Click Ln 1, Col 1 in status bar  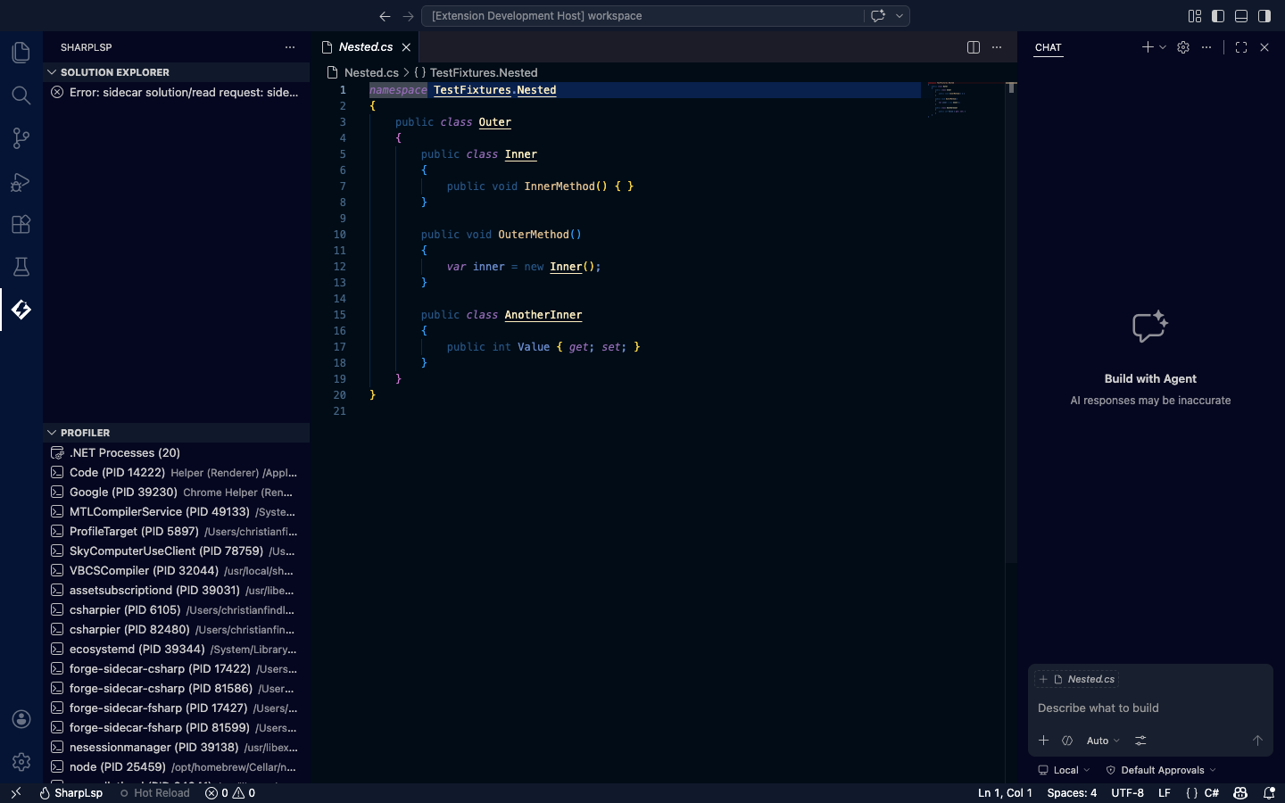click(1005, 792)
